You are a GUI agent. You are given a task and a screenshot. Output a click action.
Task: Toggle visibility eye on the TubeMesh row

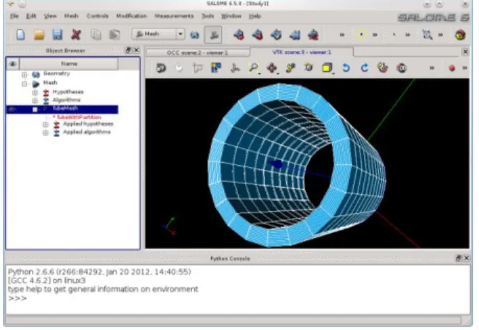[x=12, y=109]
